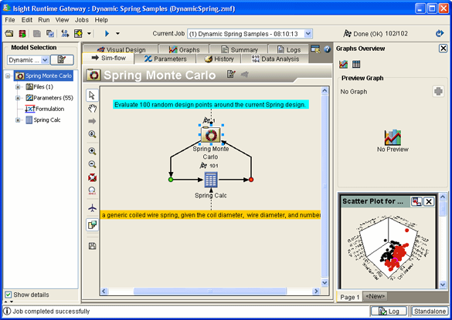This screenshot has width=452, height=320.
Task: Select the Page 1 tab
Action: (350, 297)
